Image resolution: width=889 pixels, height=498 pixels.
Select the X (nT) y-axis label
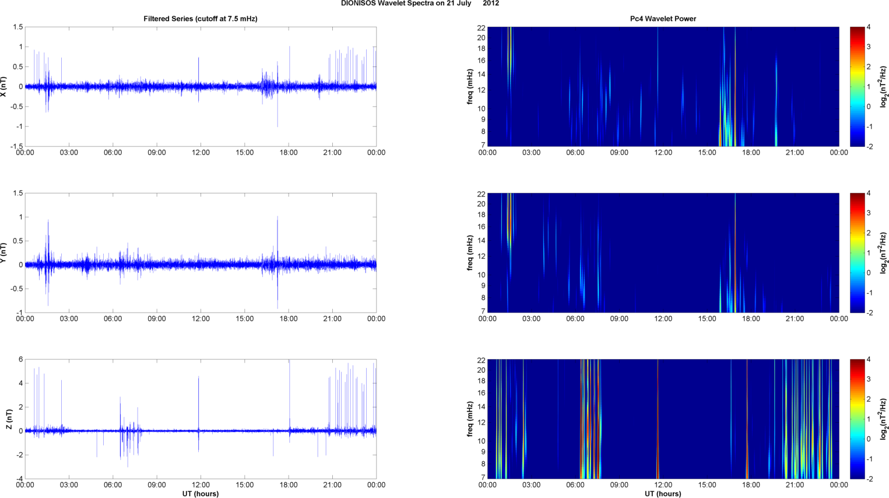click(4, 86)
